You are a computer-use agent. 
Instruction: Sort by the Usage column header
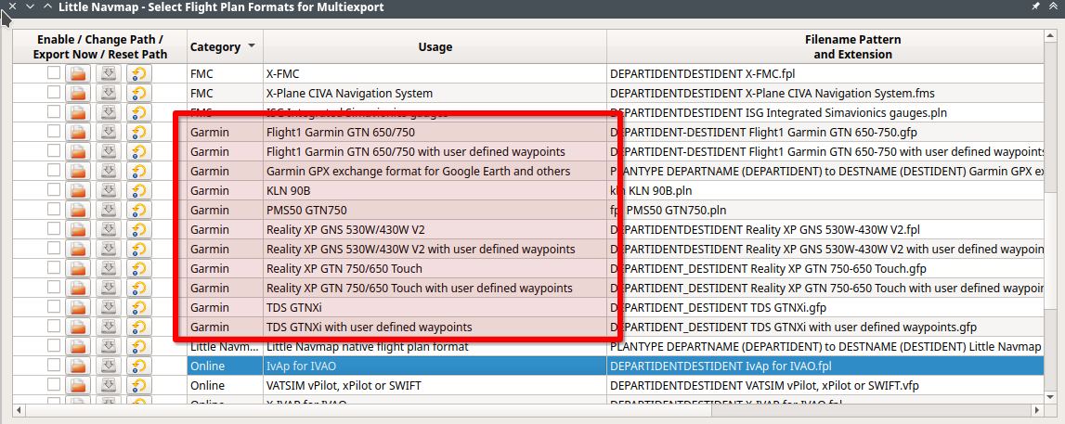[435, 46]
